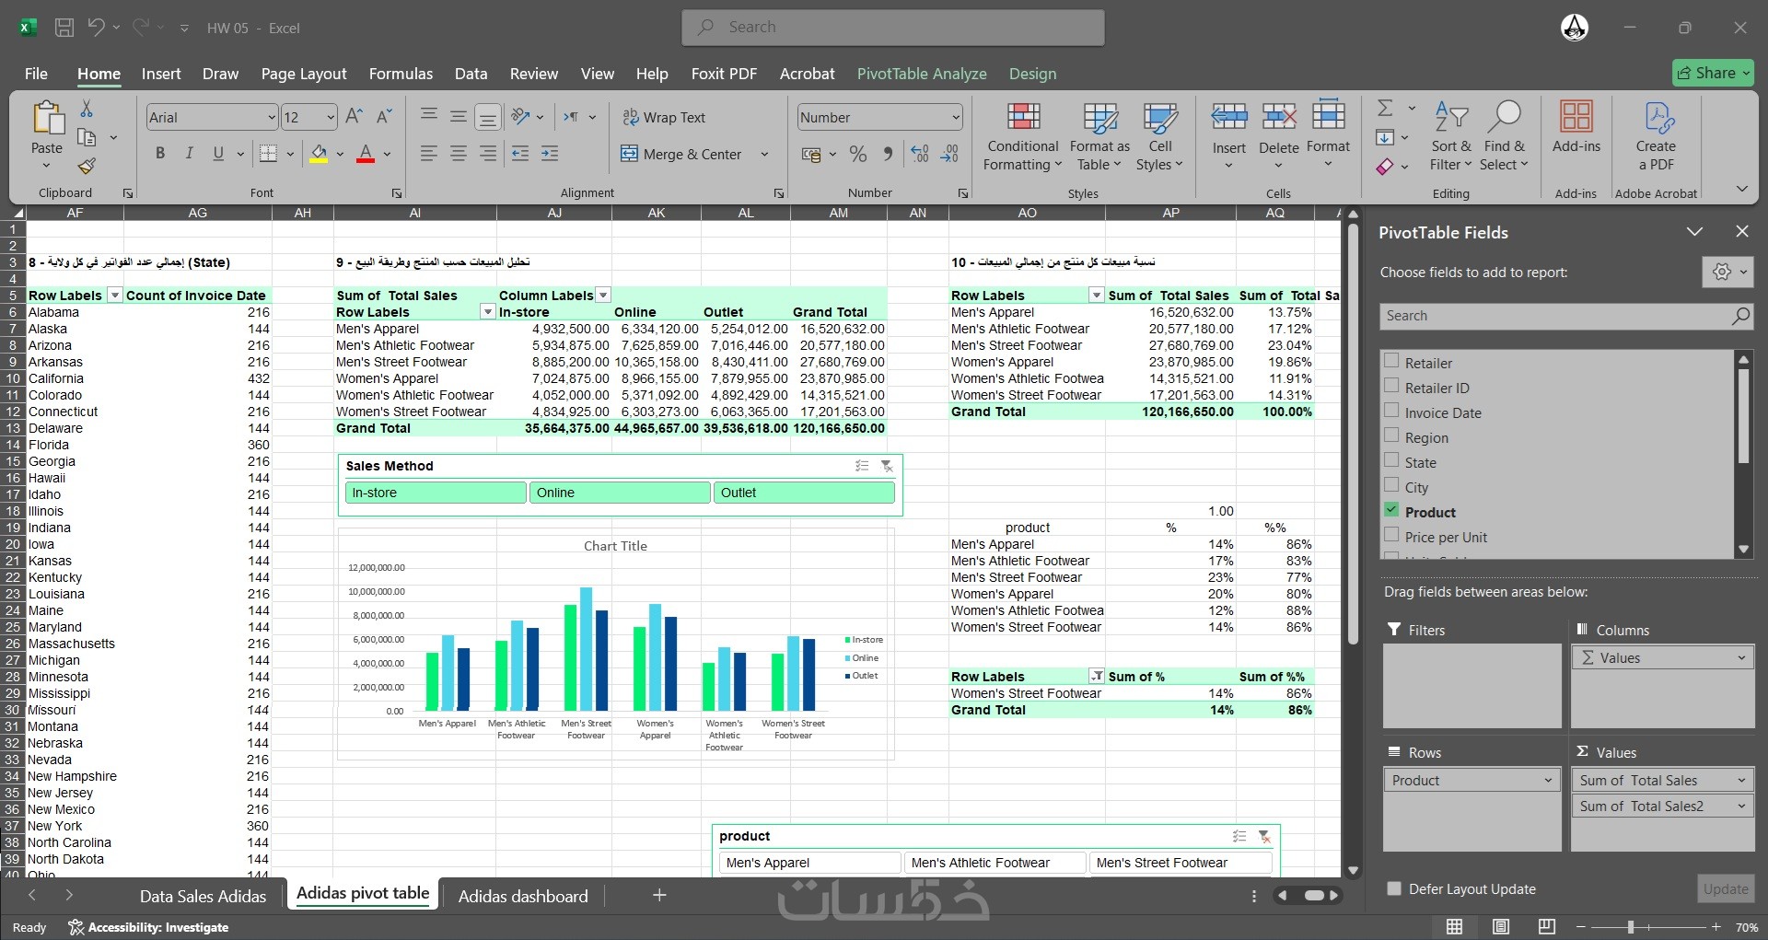Check the Price per Unit checkbox
The image size is (1768, 940).
(1391, 535)
